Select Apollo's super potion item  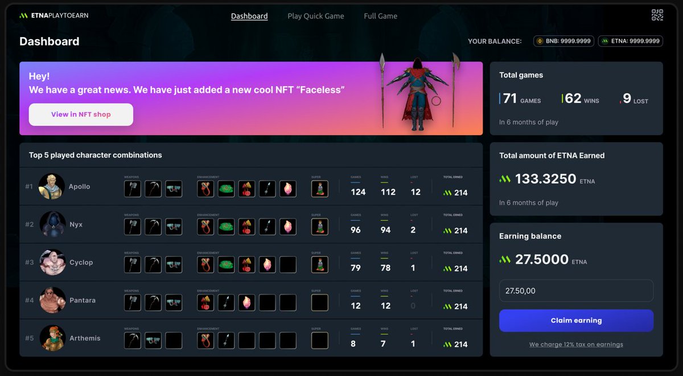[x=320, y=189]
